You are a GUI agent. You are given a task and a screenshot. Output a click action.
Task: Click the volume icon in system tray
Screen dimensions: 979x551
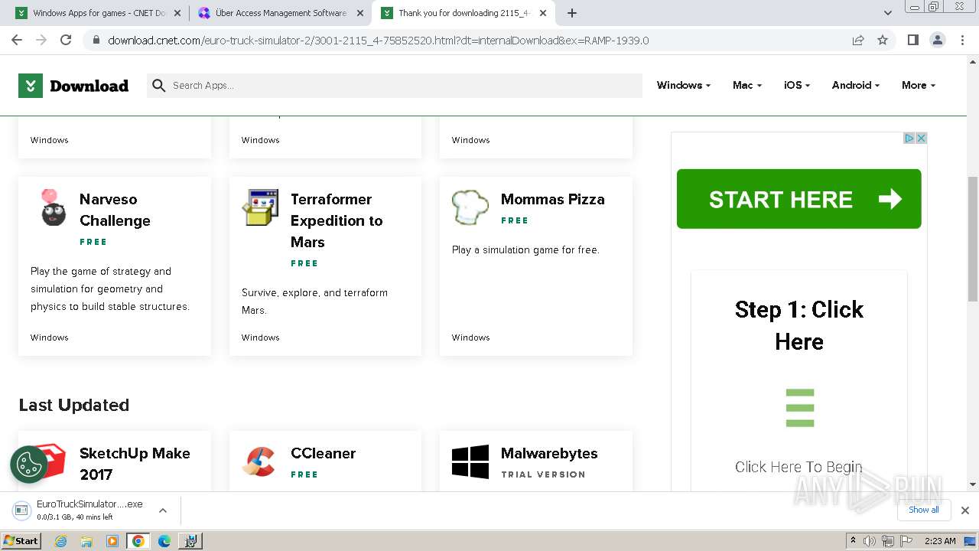click(870, 541)
